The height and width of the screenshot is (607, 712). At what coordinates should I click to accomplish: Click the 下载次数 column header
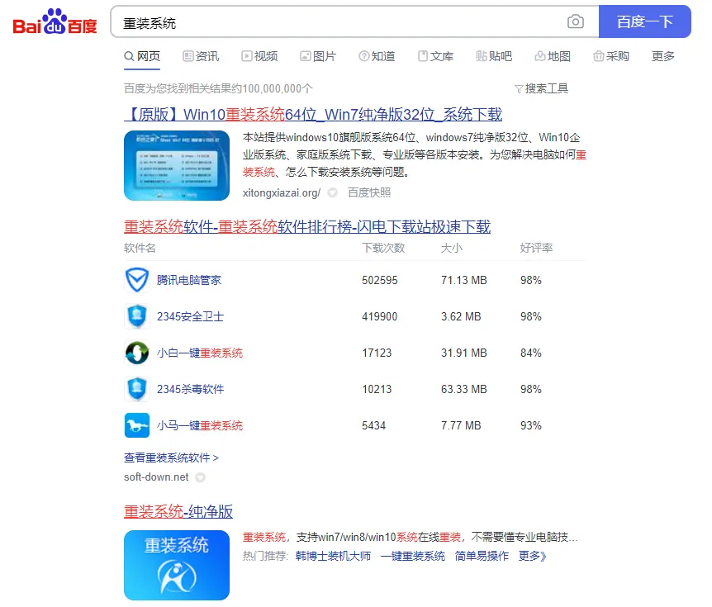tap(383, 248)
